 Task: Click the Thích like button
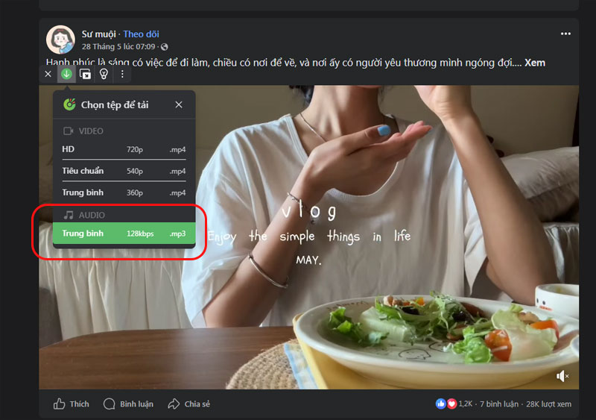[x=72, y=404]
